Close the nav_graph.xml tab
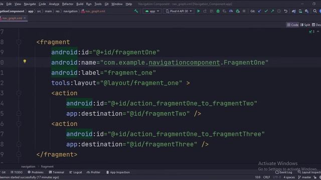The height and width of the screenshot is (180, 321). click(25, 18)
